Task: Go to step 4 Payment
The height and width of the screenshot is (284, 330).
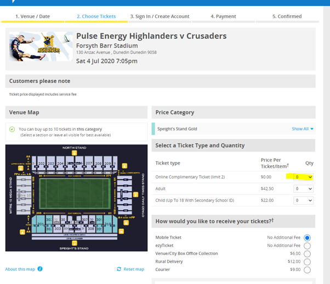Action: click(223, 16)
